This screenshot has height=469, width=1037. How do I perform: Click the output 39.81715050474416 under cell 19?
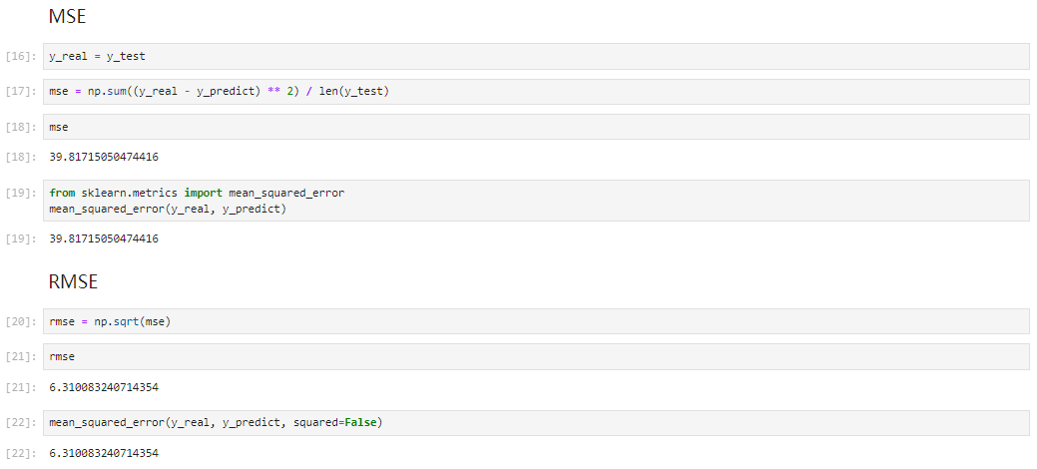tap(104, 238)
